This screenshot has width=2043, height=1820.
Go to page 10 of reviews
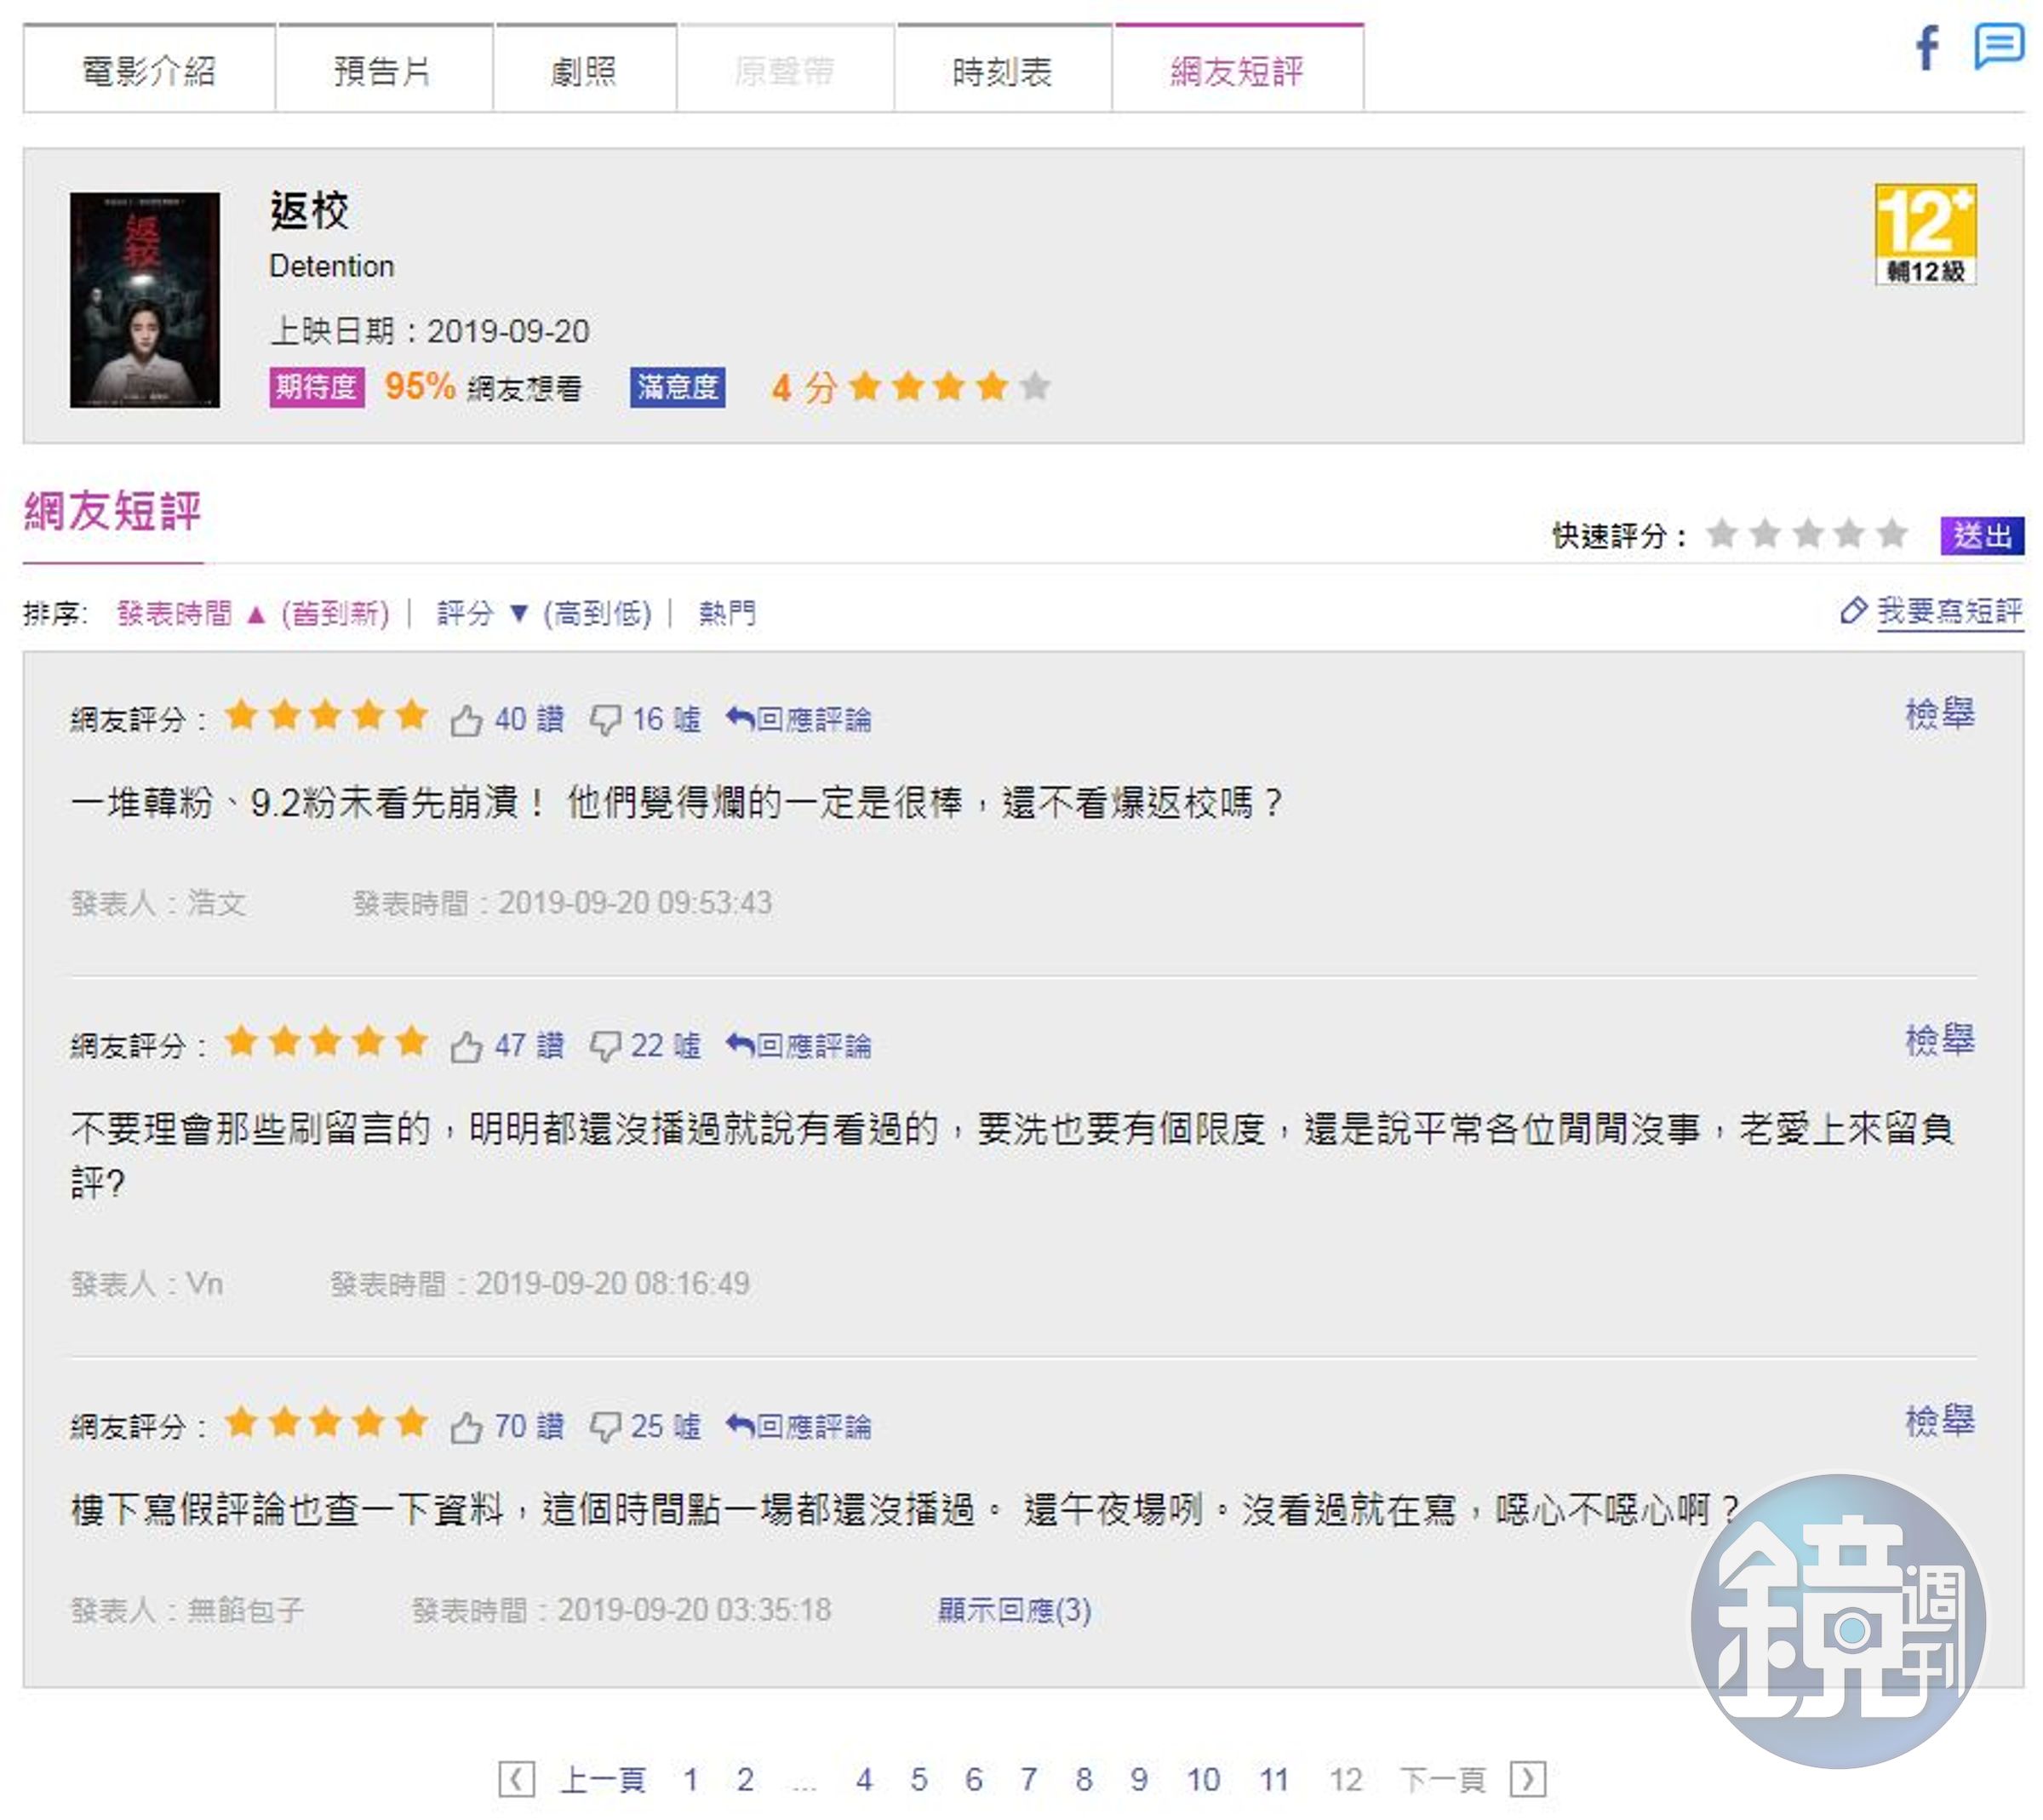click(1203, 1780)
